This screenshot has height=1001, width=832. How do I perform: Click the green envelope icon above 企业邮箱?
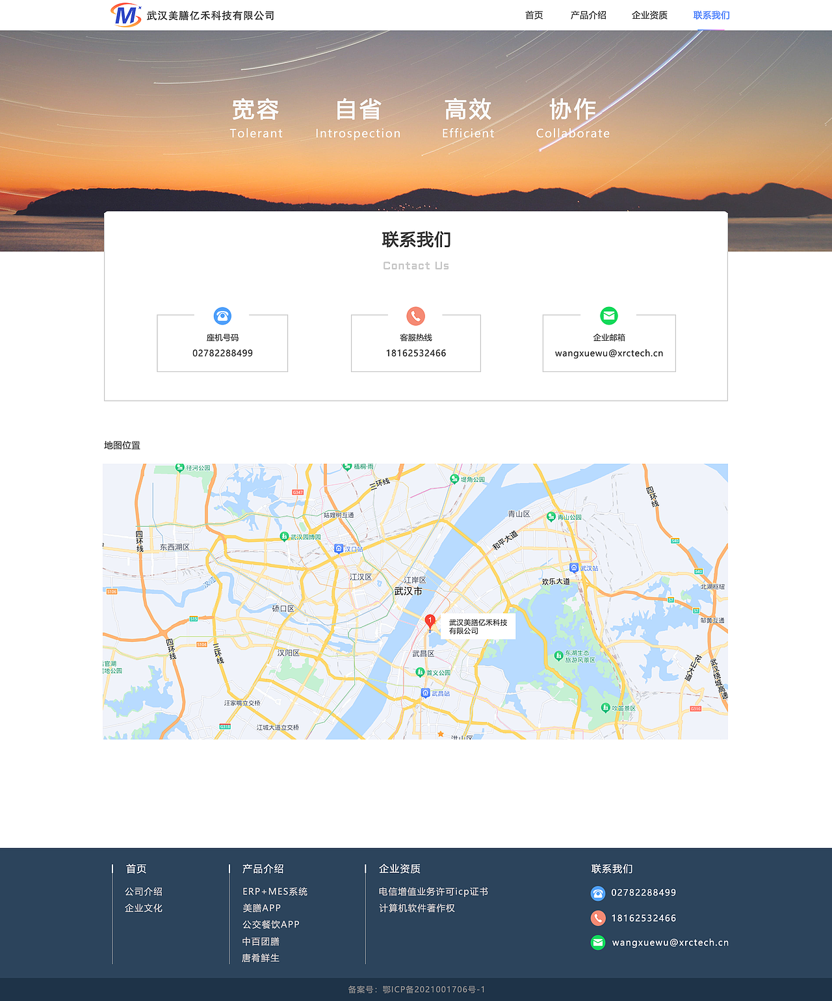coord(608,316)
